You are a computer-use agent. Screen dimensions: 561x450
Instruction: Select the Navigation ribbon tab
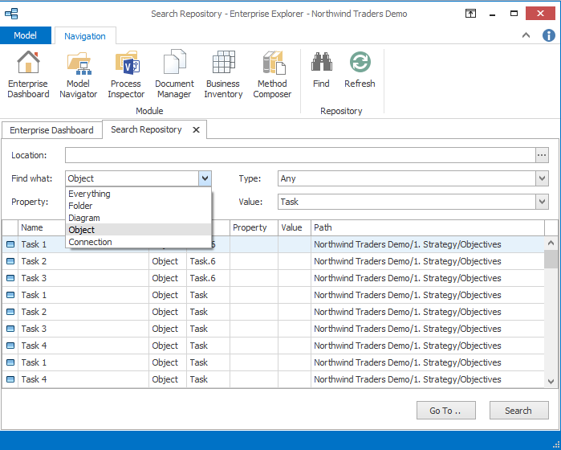(85, 36)
